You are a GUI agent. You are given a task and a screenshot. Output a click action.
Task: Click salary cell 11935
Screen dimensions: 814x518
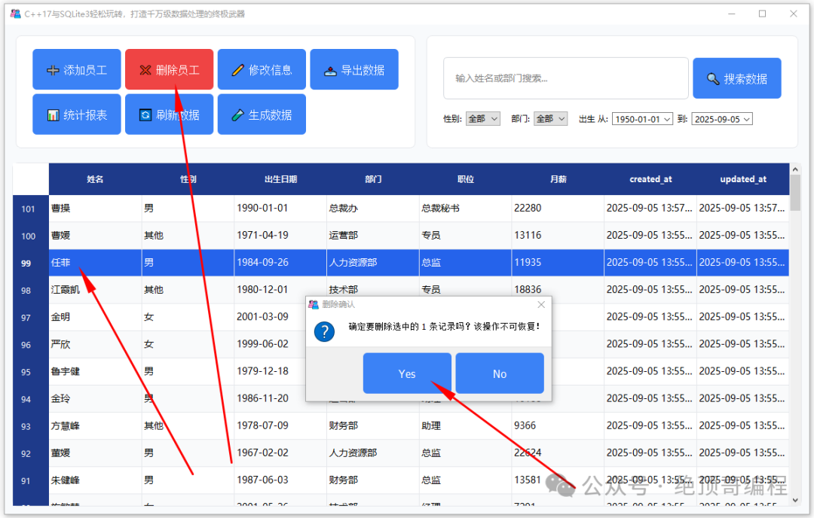[x=558, y=262]
